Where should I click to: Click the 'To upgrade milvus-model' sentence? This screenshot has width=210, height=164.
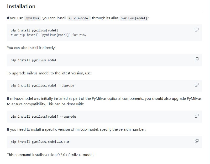click(49, 73)
